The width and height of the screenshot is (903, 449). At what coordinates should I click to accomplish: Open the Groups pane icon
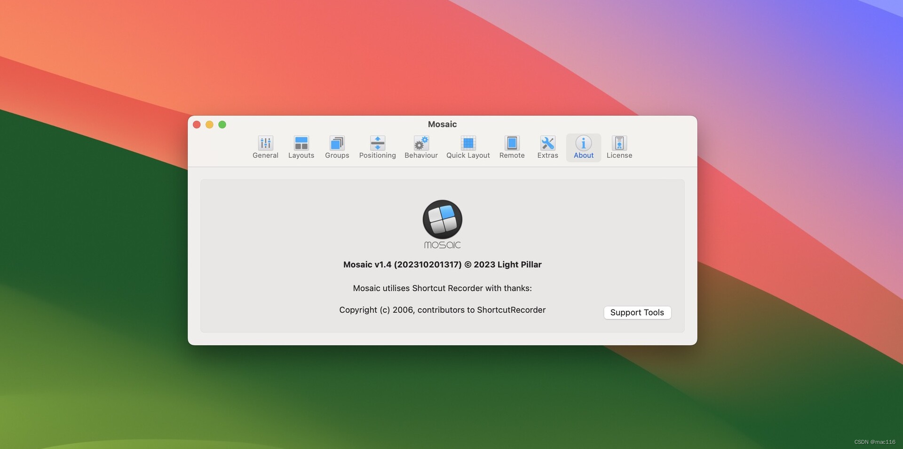337,143
